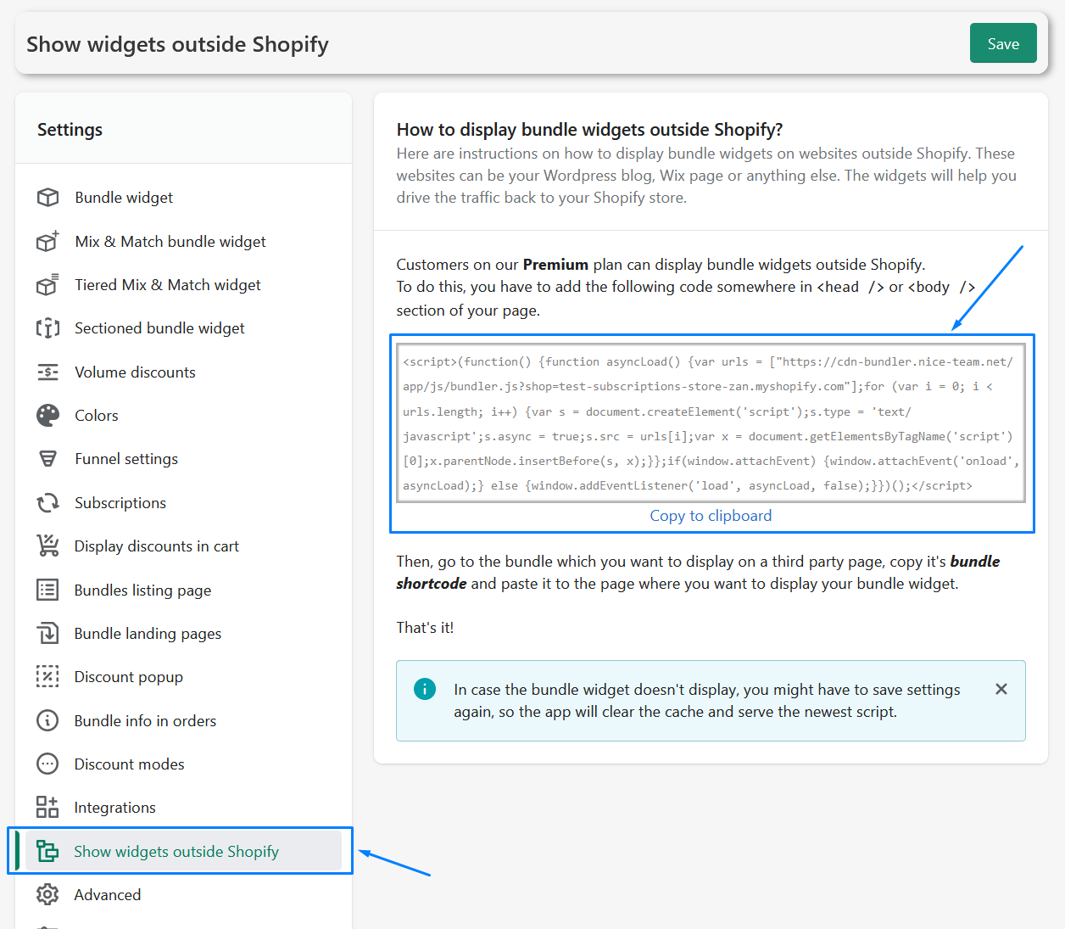Image resolution: width=1065 pixels, height=929 pixels.
Task: Click the 'How to display bundle widgets outside Shopify?' heading
Action: pos(589,130)
